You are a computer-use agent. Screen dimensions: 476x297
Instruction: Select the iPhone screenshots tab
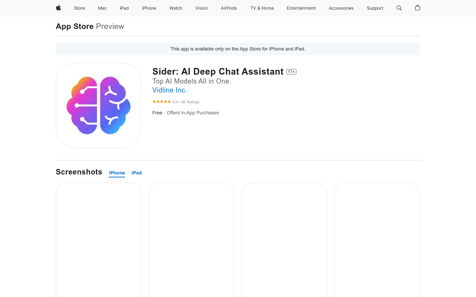tap(117, 173)
